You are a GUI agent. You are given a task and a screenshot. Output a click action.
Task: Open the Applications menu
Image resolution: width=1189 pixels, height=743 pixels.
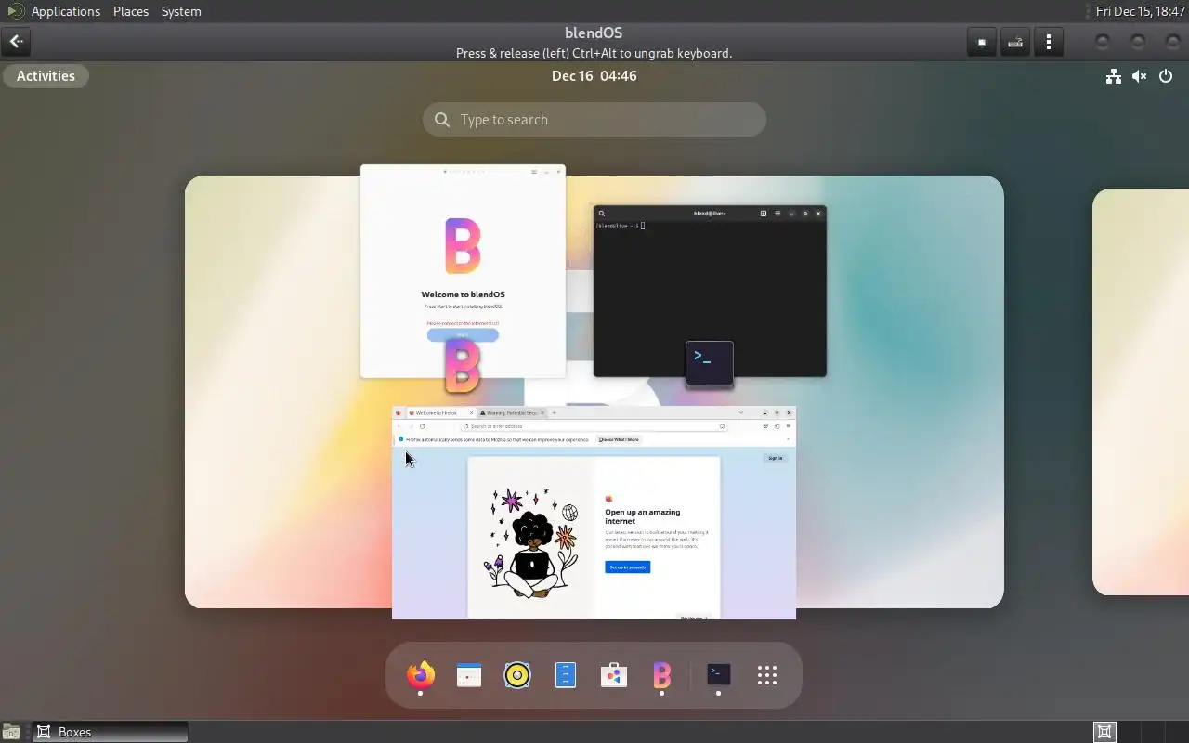click(x=65, y=11)
